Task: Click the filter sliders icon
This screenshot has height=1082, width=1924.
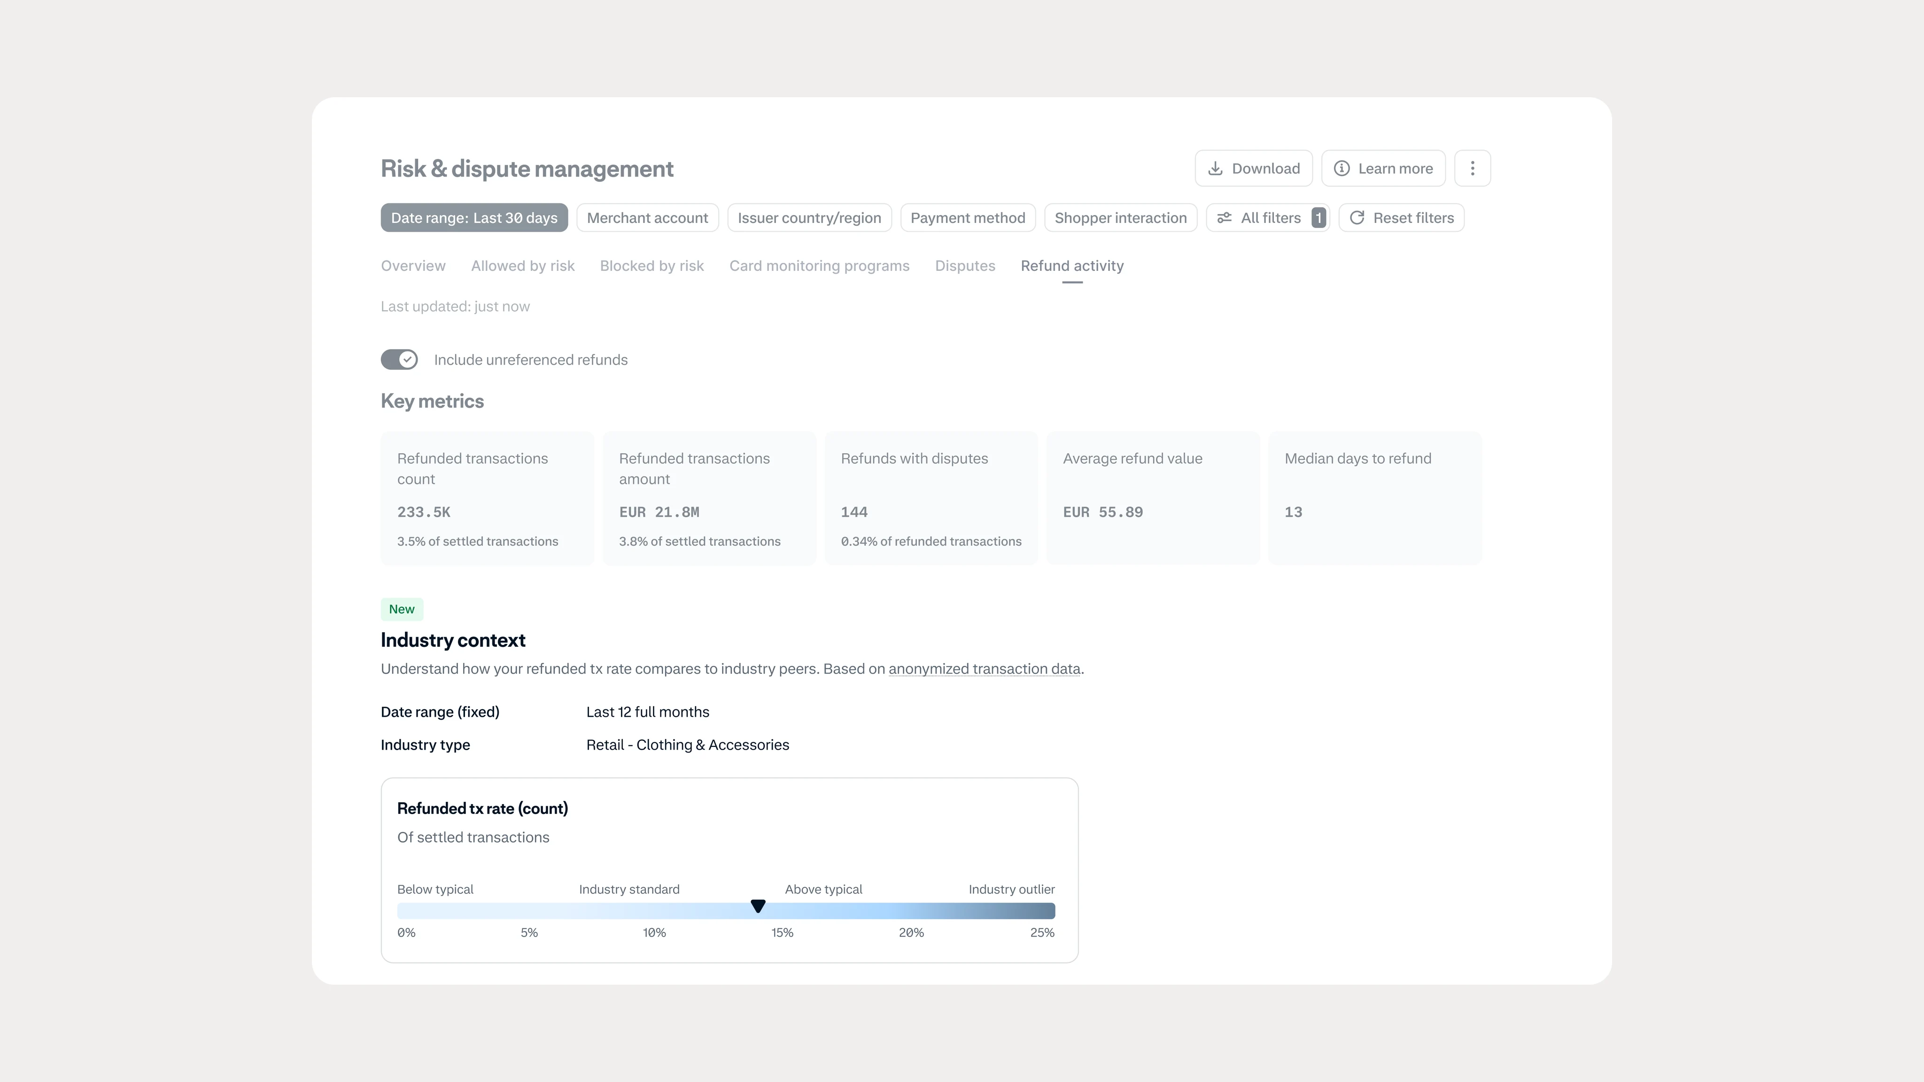Action: click(x=1225, y=218)
